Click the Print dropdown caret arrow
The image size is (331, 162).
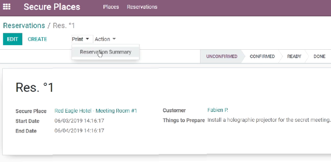tap(87, 39)
